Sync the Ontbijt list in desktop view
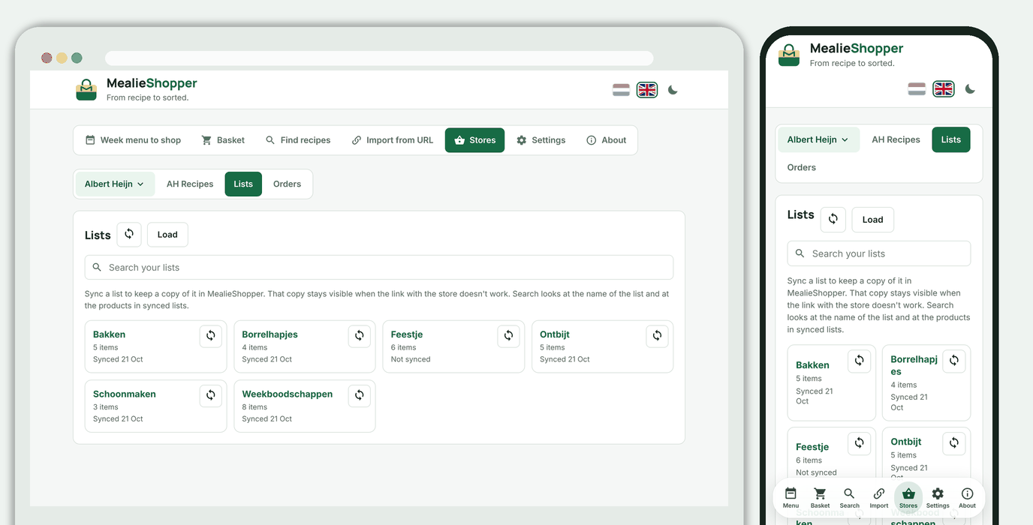This screenshot has width=1033, height=525. point(657,336)
